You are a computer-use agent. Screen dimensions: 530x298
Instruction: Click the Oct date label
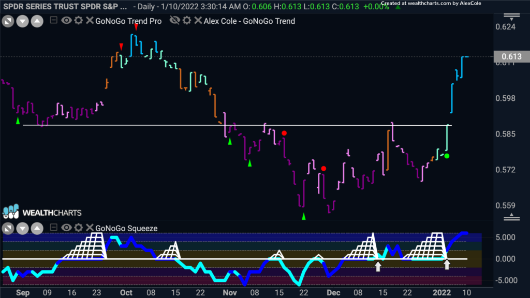click(x=126, y=293)
